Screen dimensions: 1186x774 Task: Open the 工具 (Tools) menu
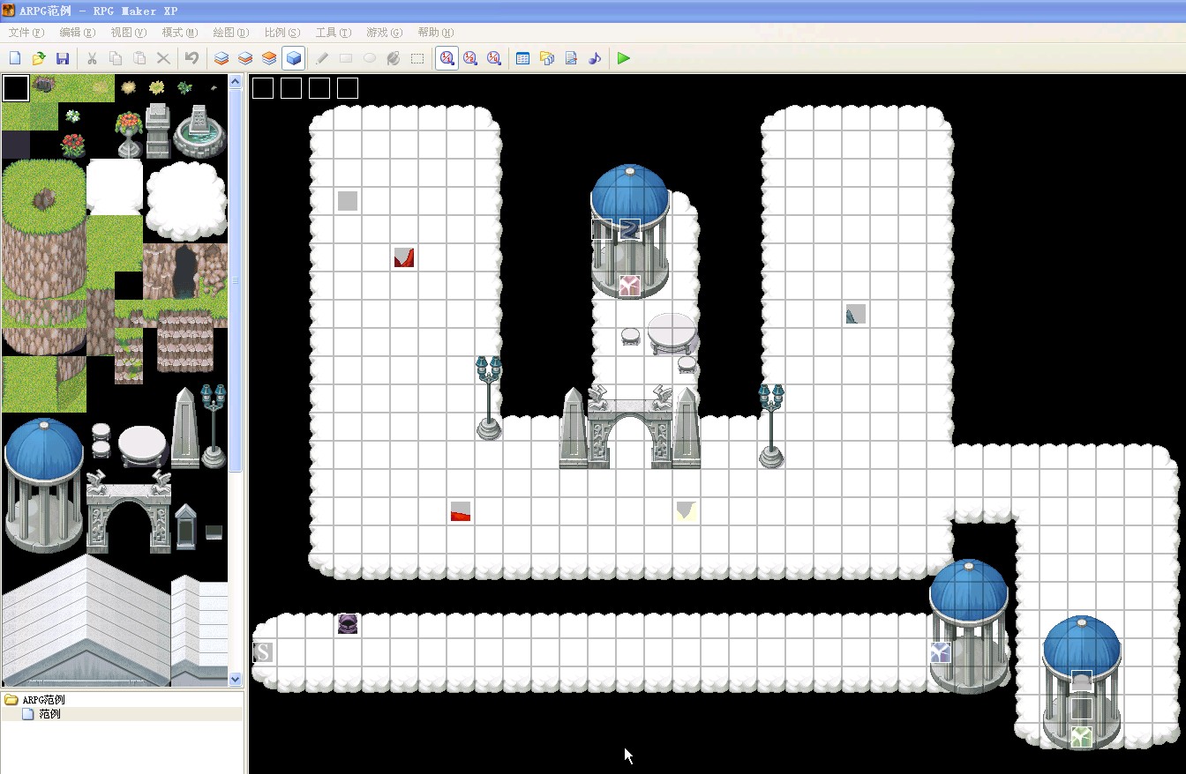[x=333, y=33]
